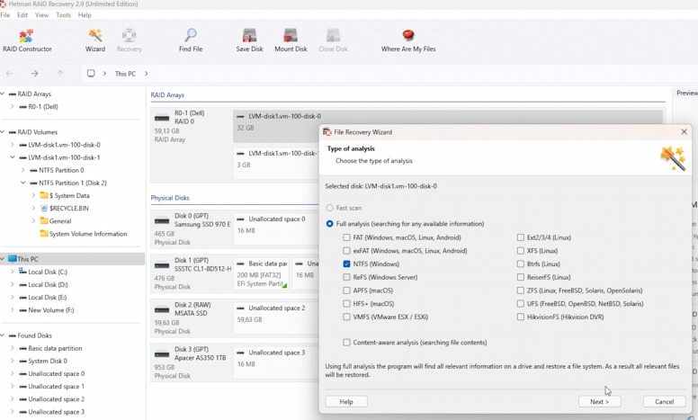
Task: Collapse the This PC tree node
Action: pos(3,259)
